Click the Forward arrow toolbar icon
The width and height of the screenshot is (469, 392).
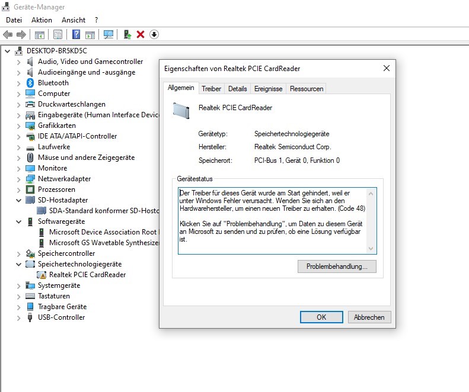21,35
